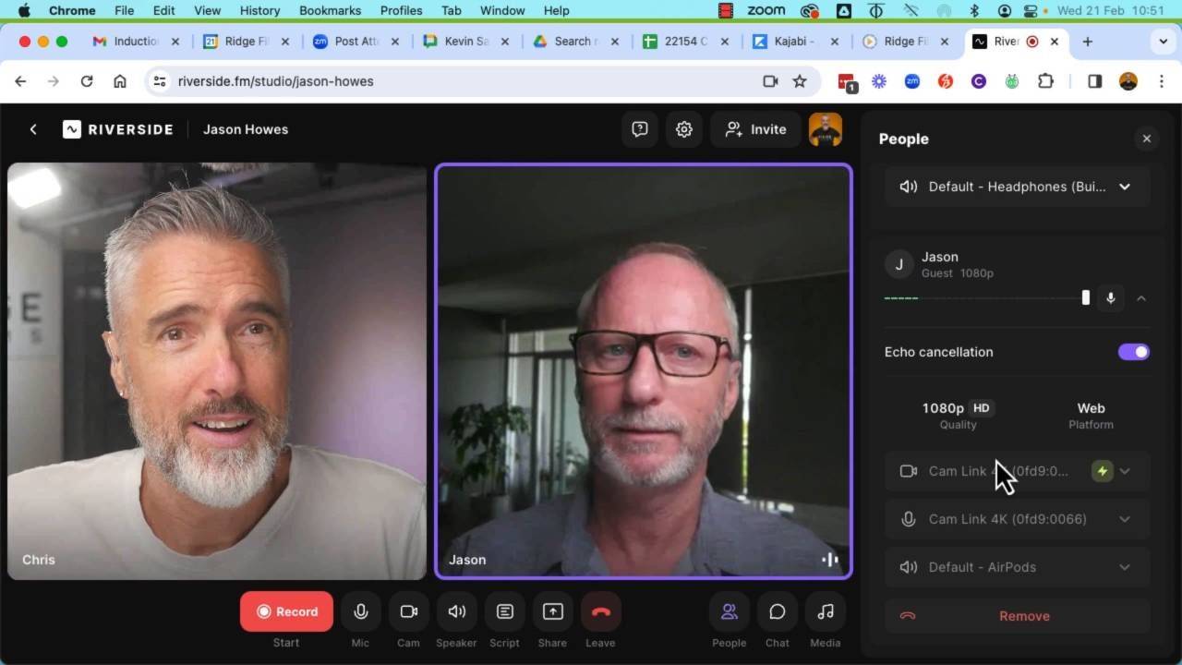Click the Share icon in the toolbar
The width and height of the screenshot is (1182, 665).
click(552, 611)
